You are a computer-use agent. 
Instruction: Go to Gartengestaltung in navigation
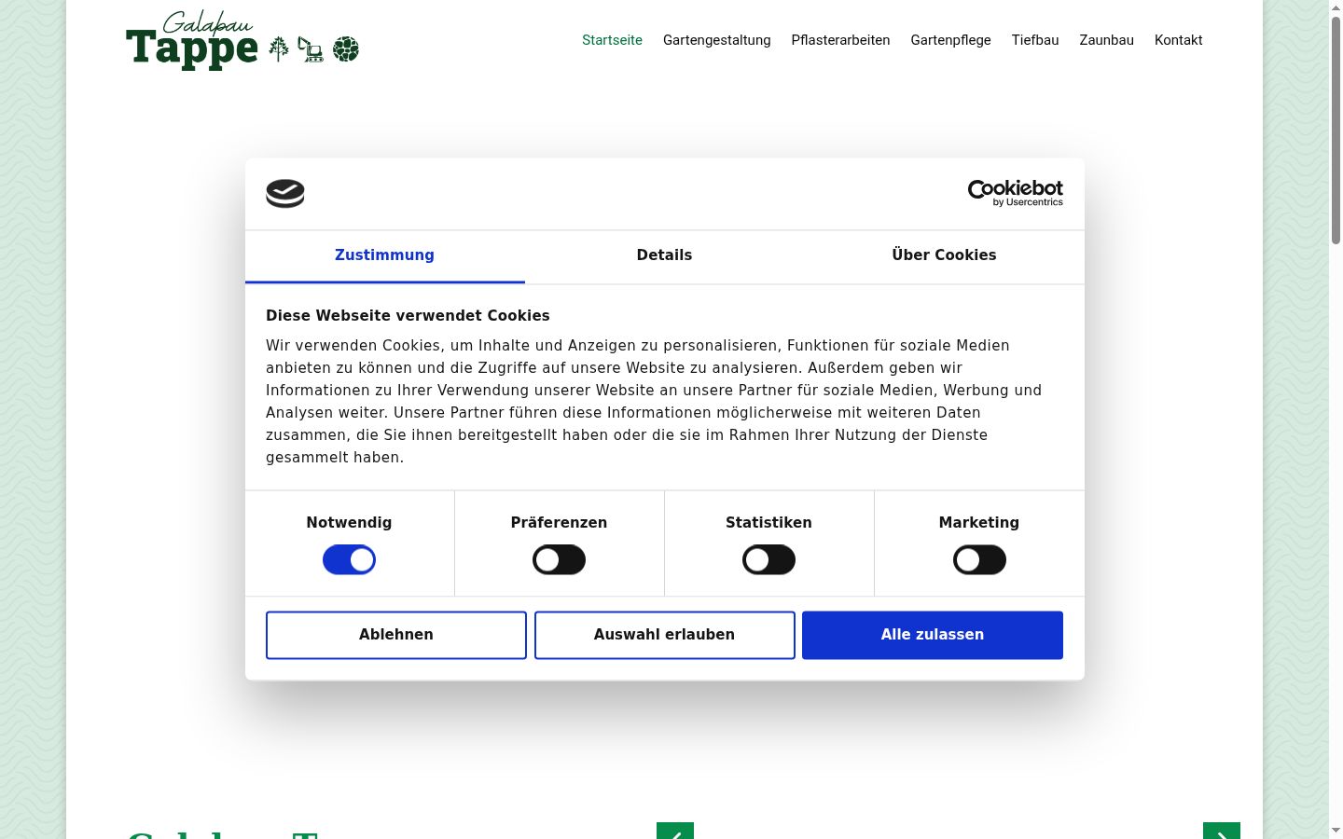point(716,40)
